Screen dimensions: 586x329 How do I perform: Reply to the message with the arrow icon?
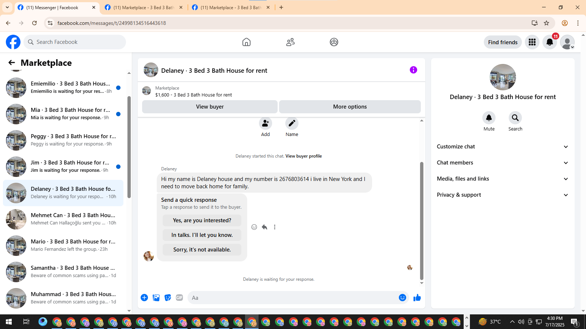[264, 227]
